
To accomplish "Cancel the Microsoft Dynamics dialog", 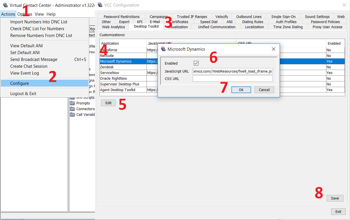I will (264, 90).
